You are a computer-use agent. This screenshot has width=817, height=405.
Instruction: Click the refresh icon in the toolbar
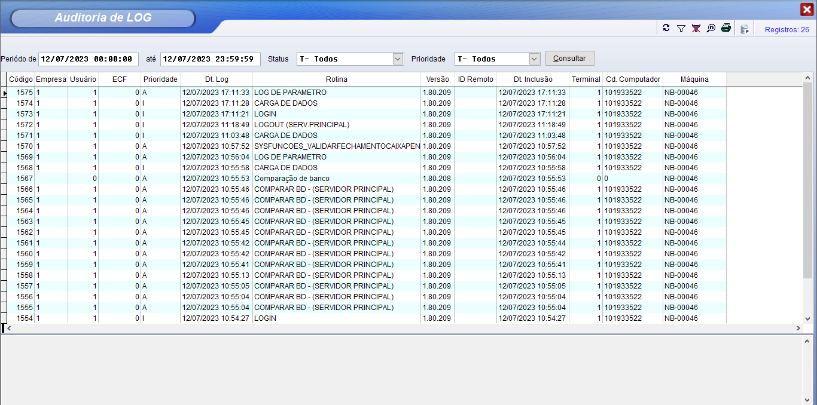click(666, 28)
